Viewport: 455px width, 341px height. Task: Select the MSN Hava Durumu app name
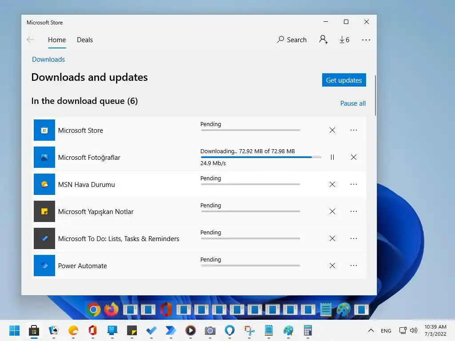[x=87, y=185]
